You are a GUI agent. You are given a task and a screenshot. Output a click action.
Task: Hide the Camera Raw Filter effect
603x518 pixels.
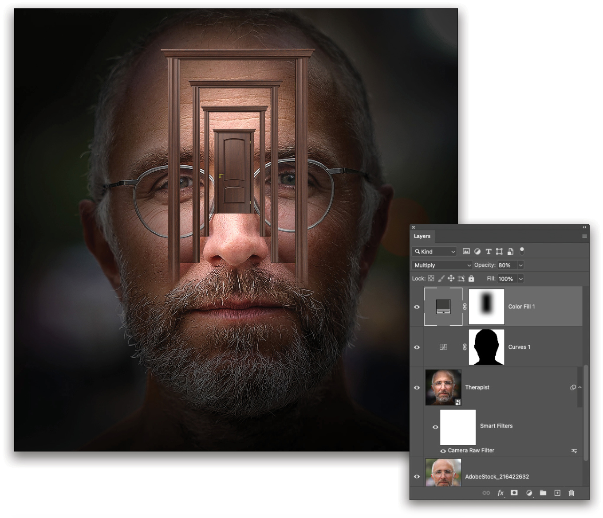pyautogui.click(x=443, y=451)
